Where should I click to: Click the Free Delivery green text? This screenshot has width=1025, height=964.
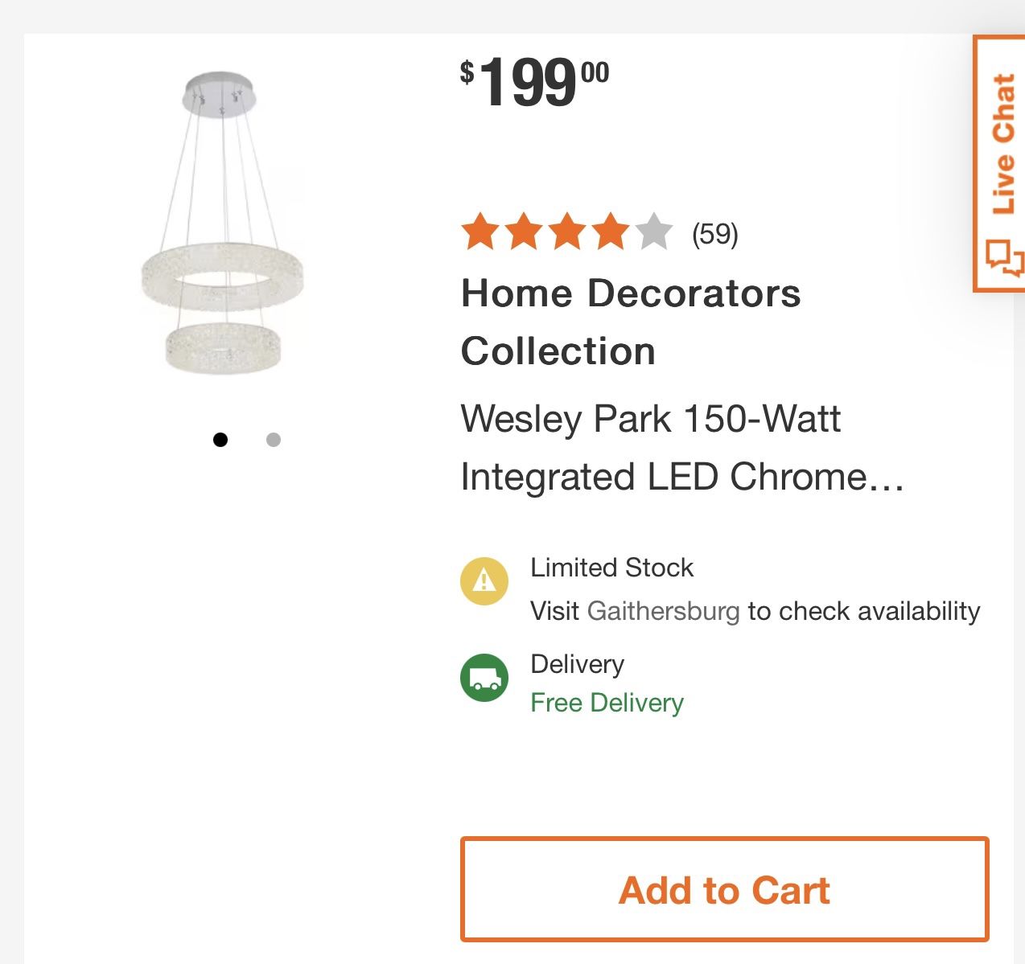pos(607,703)
